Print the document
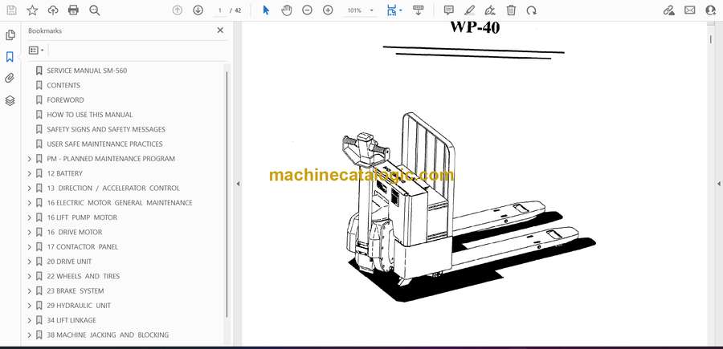The width and height of the screenshot is (723, 349). (x=73, y=10)
